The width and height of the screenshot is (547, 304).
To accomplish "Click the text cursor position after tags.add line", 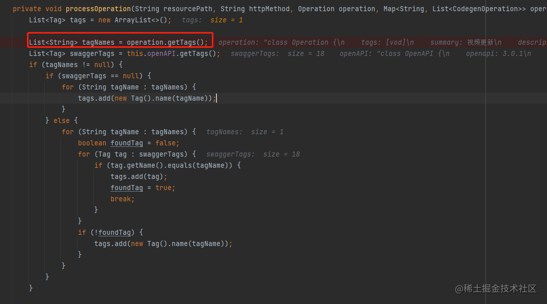I will pyautogui.click(x=217, y=98).
